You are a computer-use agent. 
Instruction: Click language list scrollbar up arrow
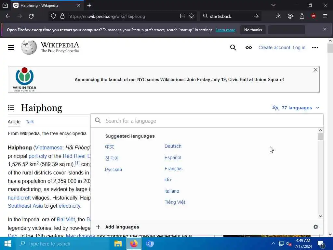(320, 130)
